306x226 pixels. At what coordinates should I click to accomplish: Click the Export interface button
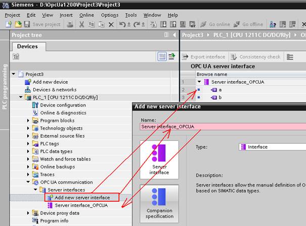tap(204, 57)
